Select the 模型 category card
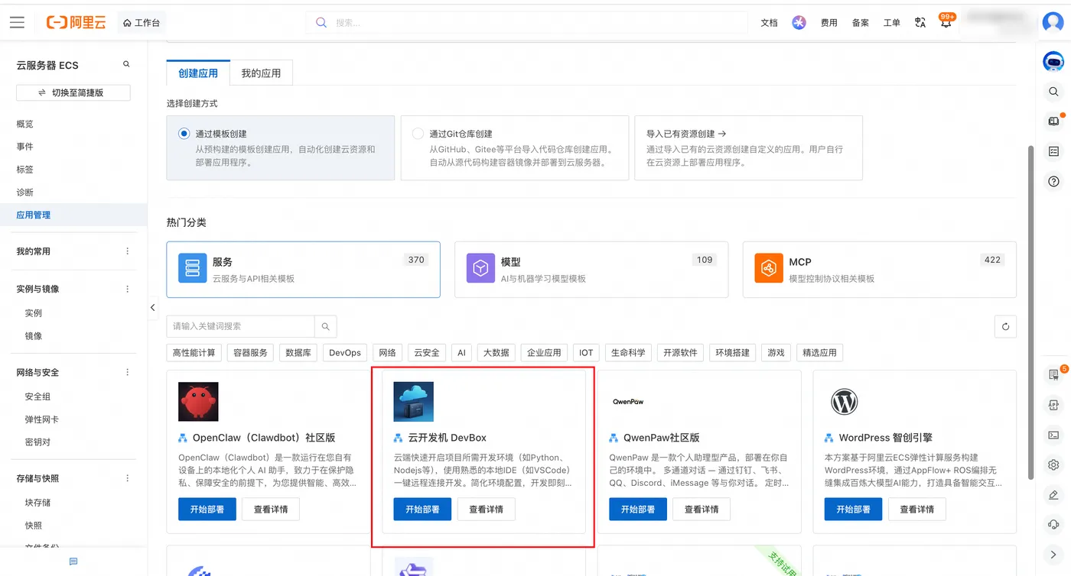 click(x=591, y=270)
